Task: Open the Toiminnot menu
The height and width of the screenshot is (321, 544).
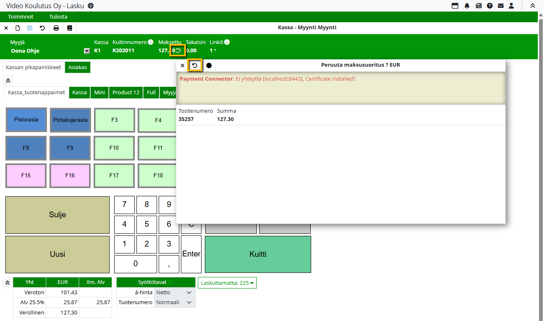Action: [21, 17]
